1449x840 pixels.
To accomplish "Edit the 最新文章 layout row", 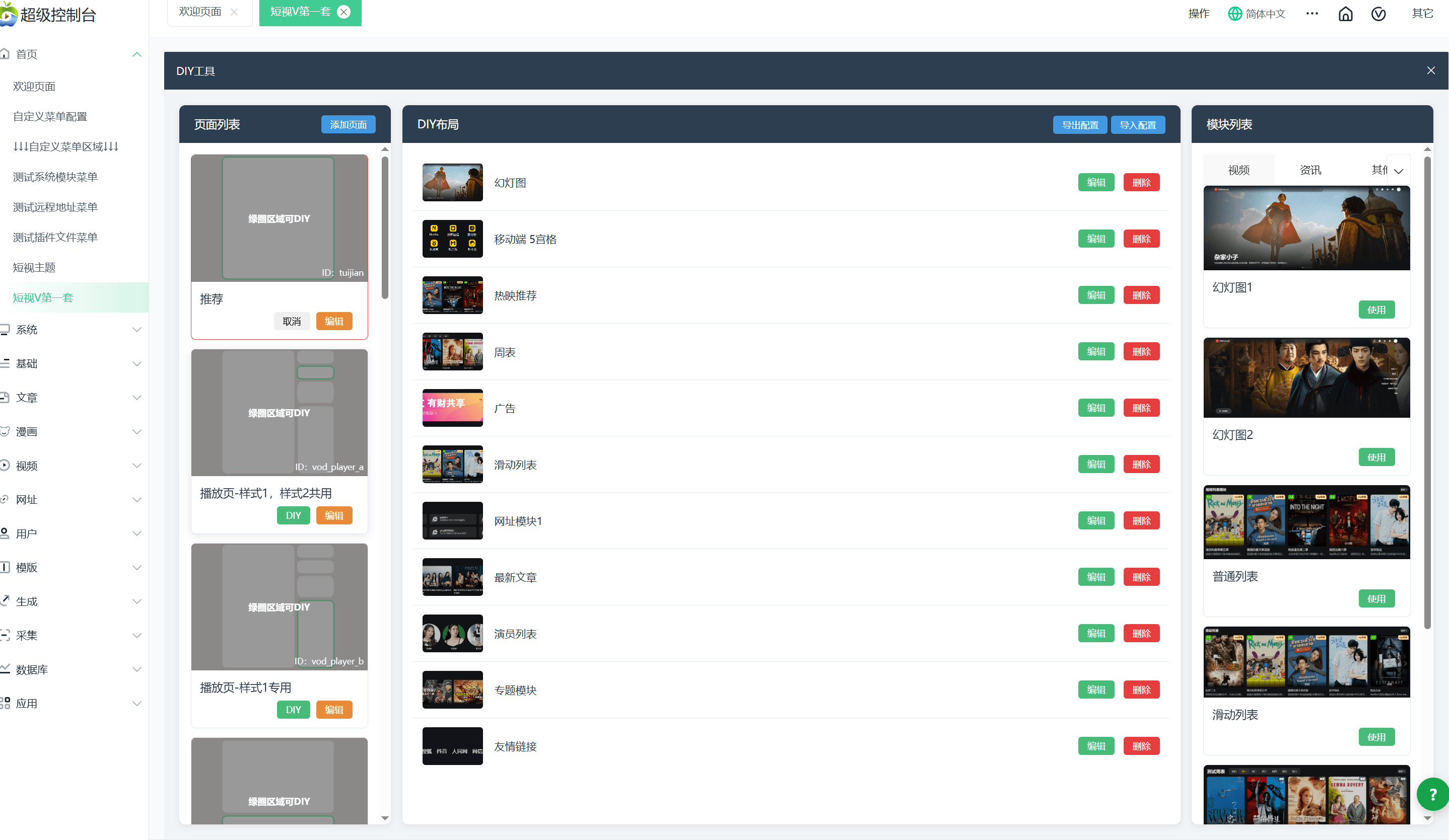I will coord(1096,577).
